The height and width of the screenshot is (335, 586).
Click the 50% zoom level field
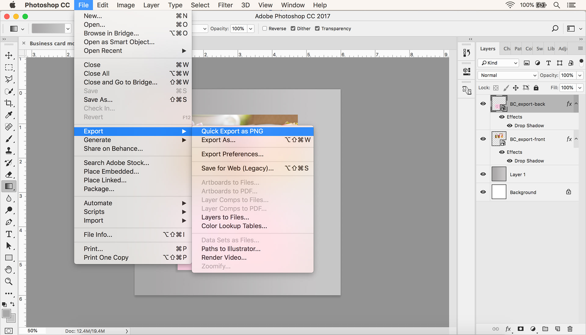pyautogui.click(x=32, y=331)
